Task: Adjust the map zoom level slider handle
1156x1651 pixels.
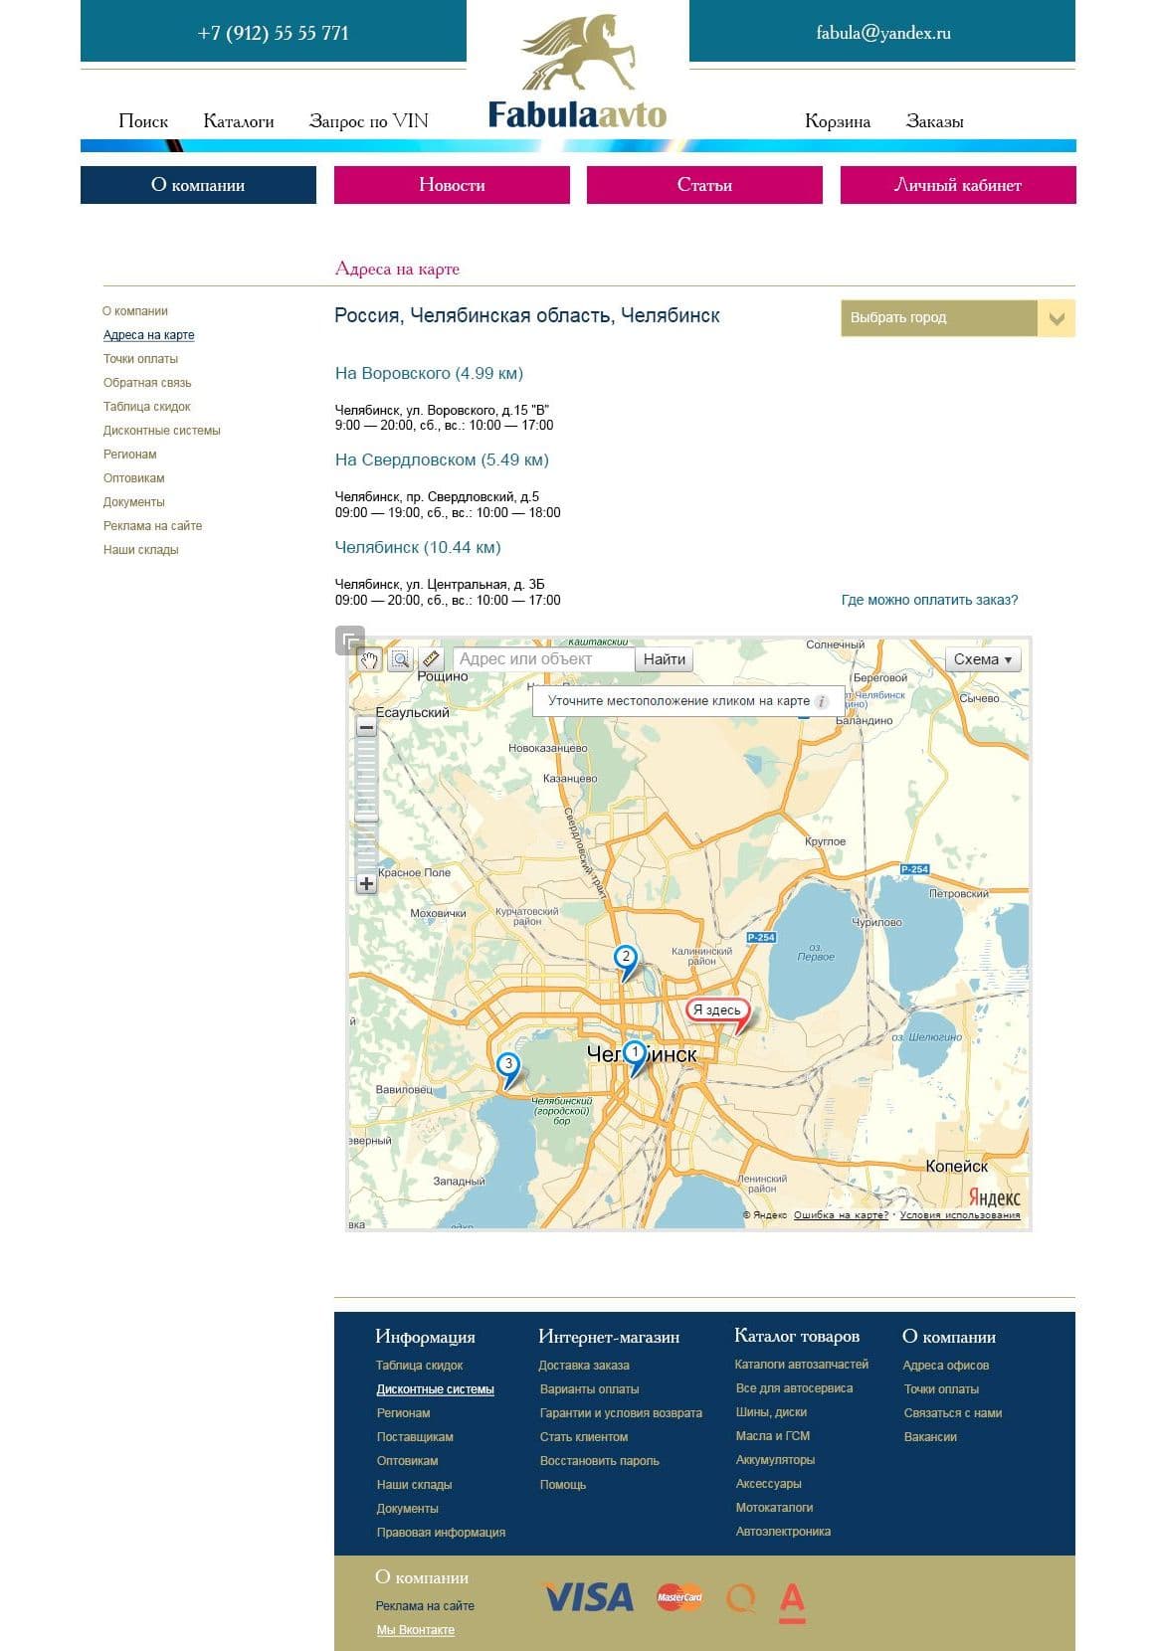Action: (367, 818)
